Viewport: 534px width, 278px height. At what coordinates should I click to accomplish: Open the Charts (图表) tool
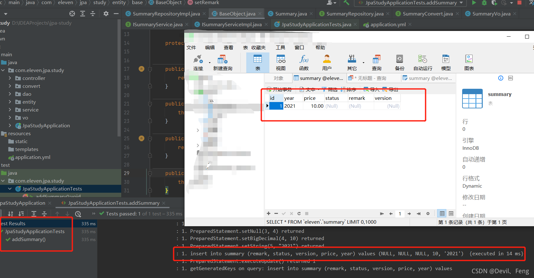[469, 63]
